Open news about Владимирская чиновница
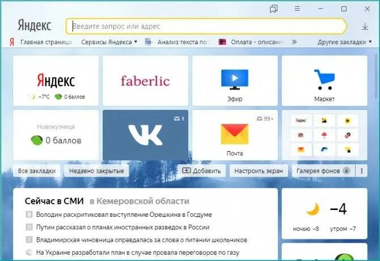The image size is (380, 261). point(142,239)
